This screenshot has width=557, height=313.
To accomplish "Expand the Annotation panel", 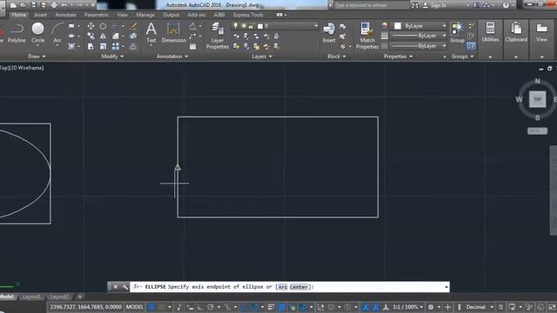I will coord(172,57).
